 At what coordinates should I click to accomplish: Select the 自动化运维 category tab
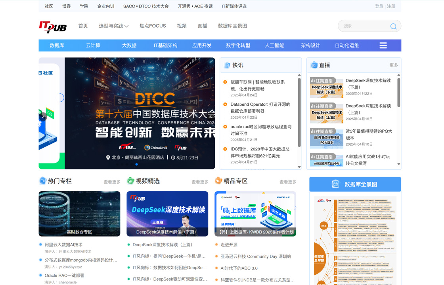pos(347,46)
